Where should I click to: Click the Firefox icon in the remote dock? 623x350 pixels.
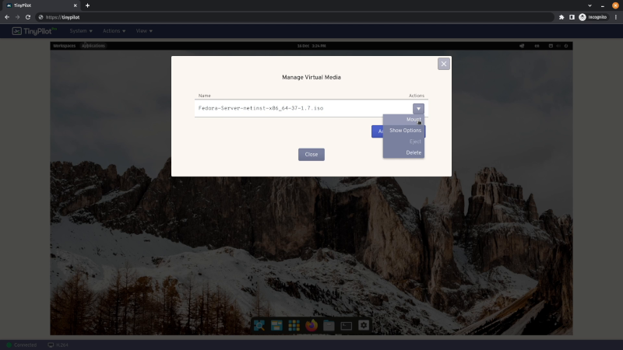312,326
